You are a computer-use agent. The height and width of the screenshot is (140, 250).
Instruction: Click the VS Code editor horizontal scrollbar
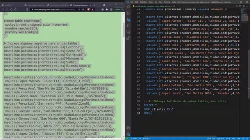(180, 136)
